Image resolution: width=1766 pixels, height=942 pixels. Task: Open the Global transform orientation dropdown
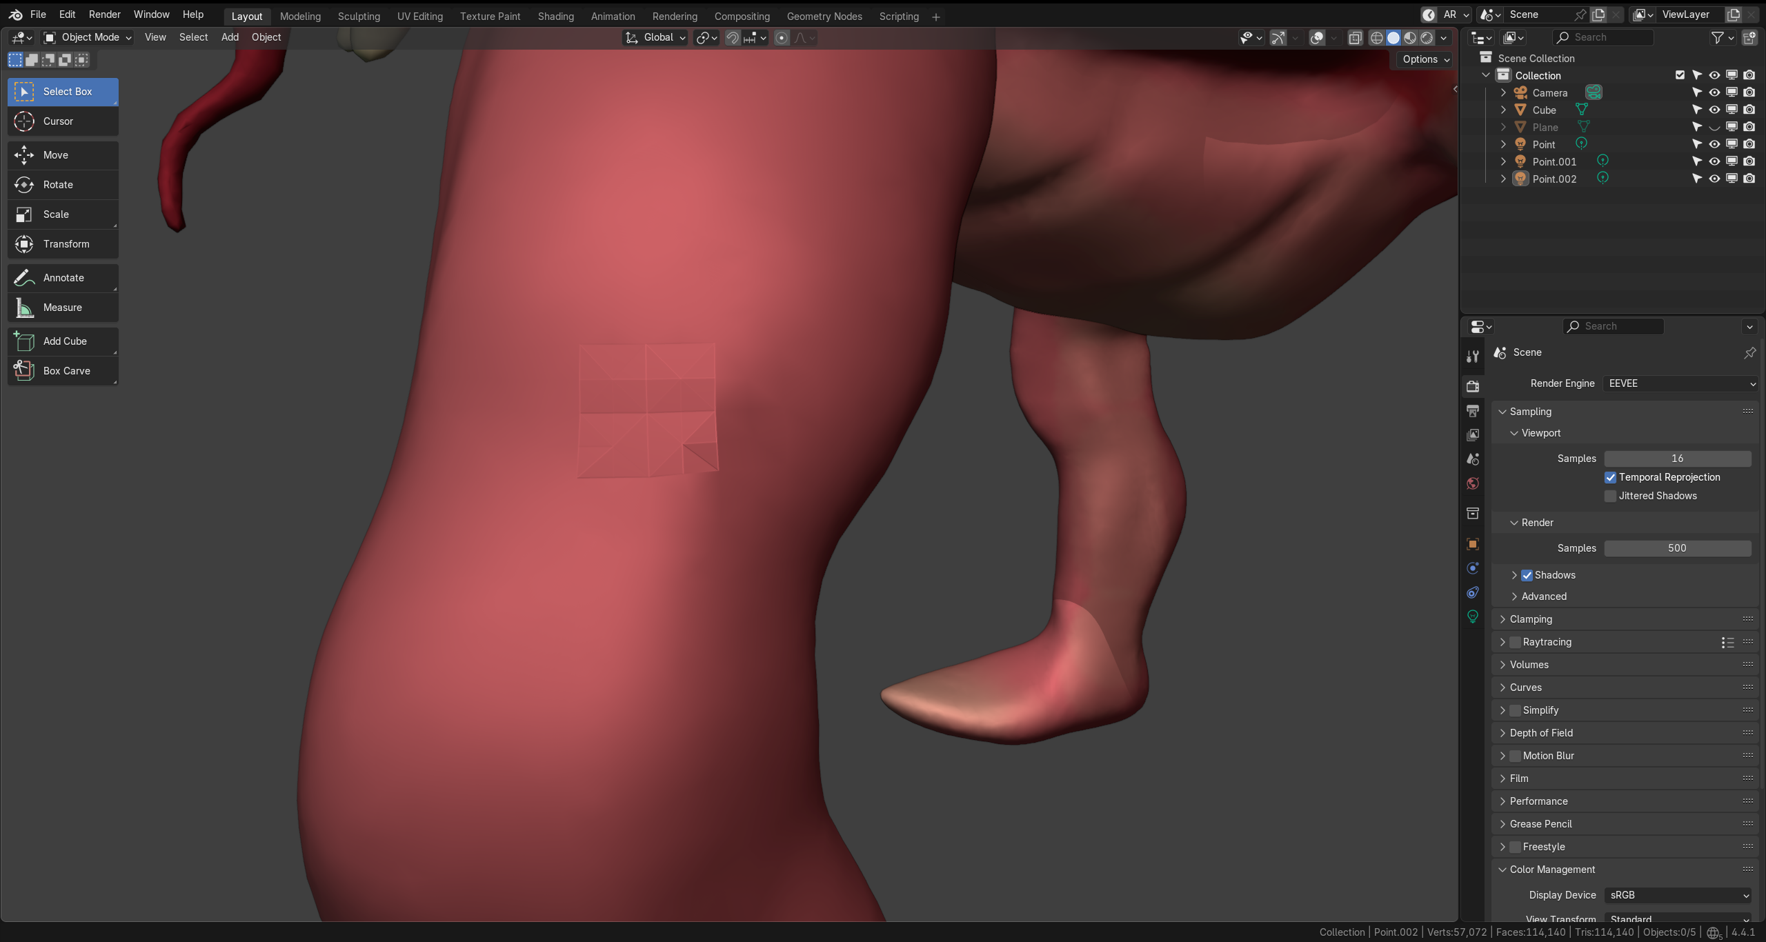[655, 37]
